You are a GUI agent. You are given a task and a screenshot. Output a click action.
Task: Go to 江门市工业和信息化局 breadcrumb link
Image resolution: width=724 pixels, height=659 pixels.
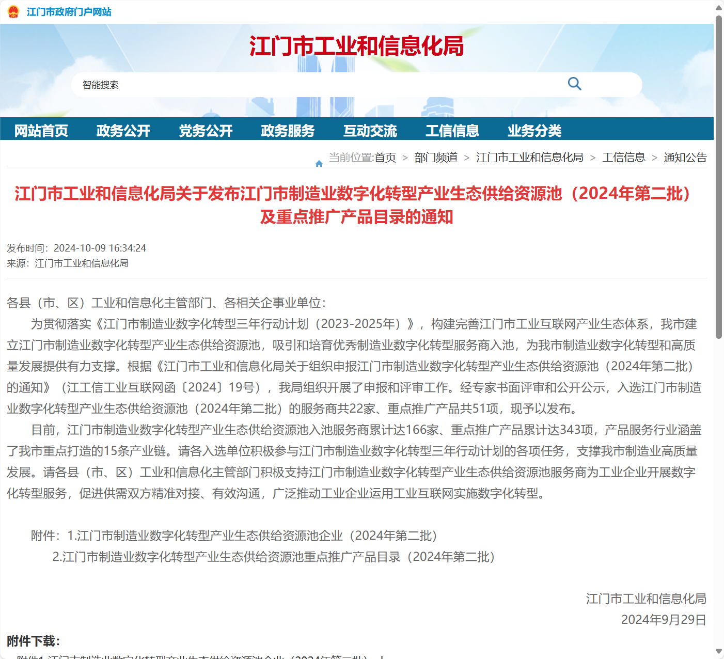coord(530,158)
